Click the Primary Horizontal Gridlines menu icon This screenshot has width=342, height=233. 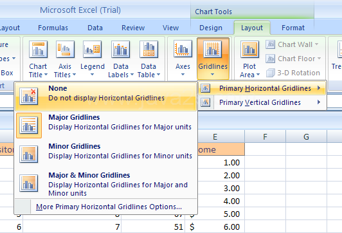206,88
